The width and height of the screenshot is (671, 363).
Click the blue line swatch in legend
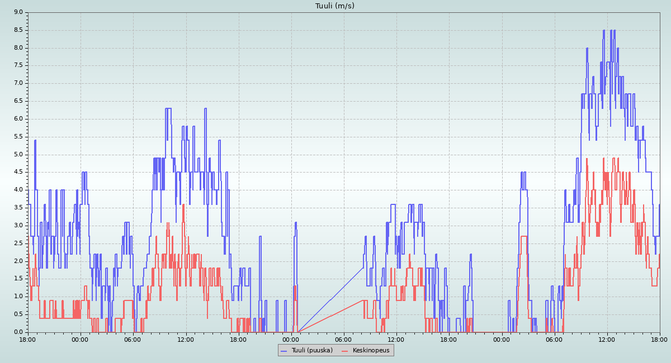click(283, 351)
